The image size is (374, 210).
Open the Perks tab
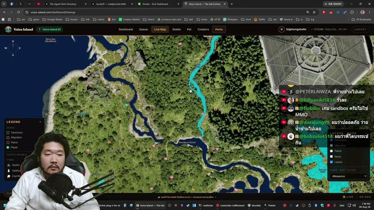[x=219, y=29]
